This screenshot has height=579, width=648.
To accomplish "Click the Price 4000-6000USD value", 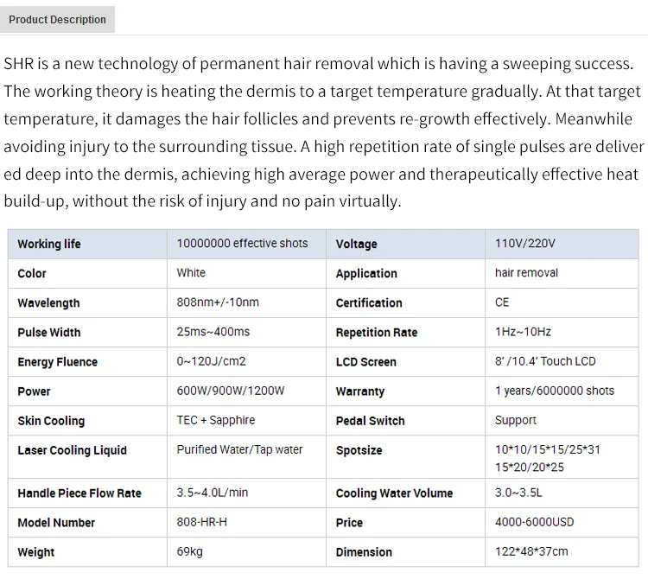I will [534, 522].
